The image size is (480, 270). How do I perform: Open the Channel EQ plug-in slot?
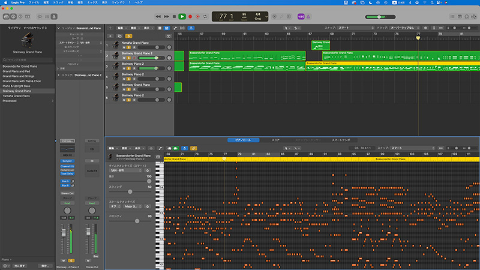[x=67, y=166]
